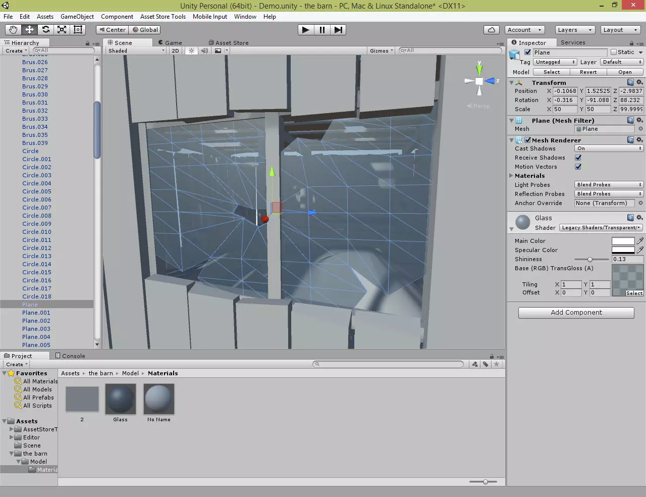Select the Glass material thumbnail
This screenshot has width=646, height=497.
pos(121,399)
